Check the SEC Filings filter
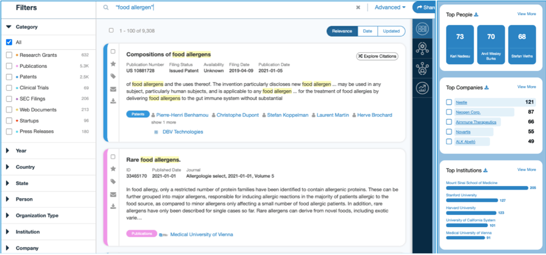 pyautogui.click(x=9, y=99)
